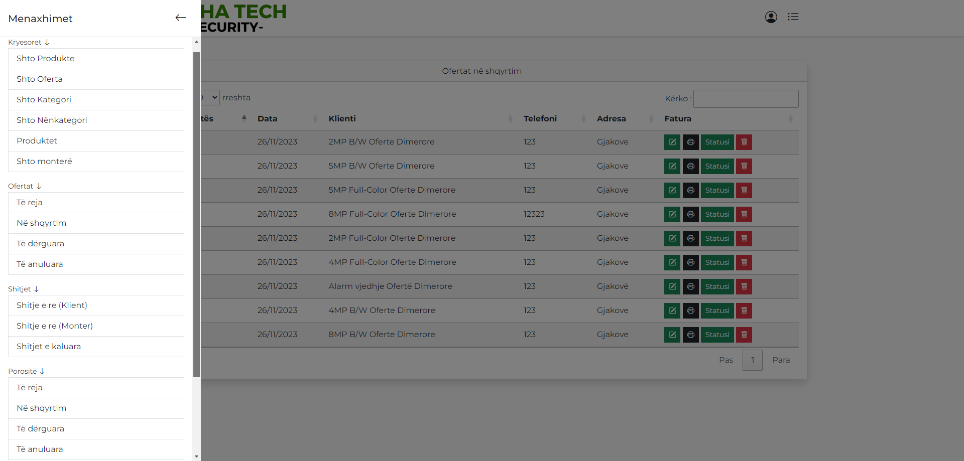Open the list menu icon in header
Screen dimensions: 964x461
pos(793,17)
